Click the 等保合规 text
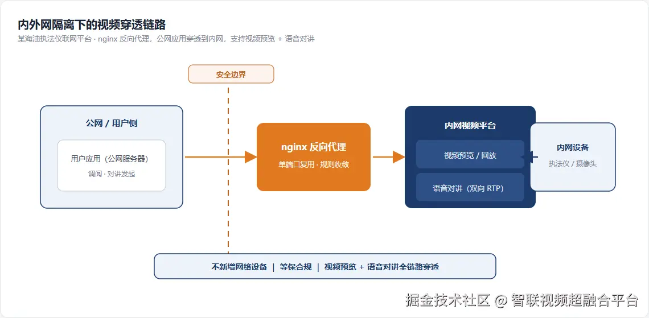 click(295, 267)
